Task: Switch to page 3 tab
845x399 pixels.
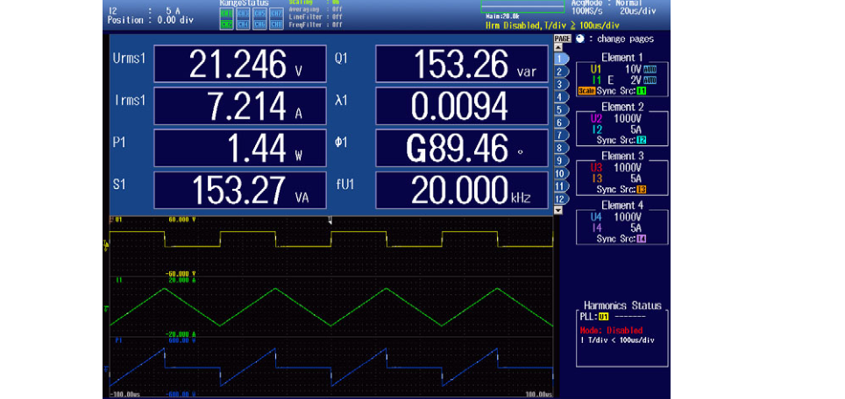Action: tap(561, 84)
